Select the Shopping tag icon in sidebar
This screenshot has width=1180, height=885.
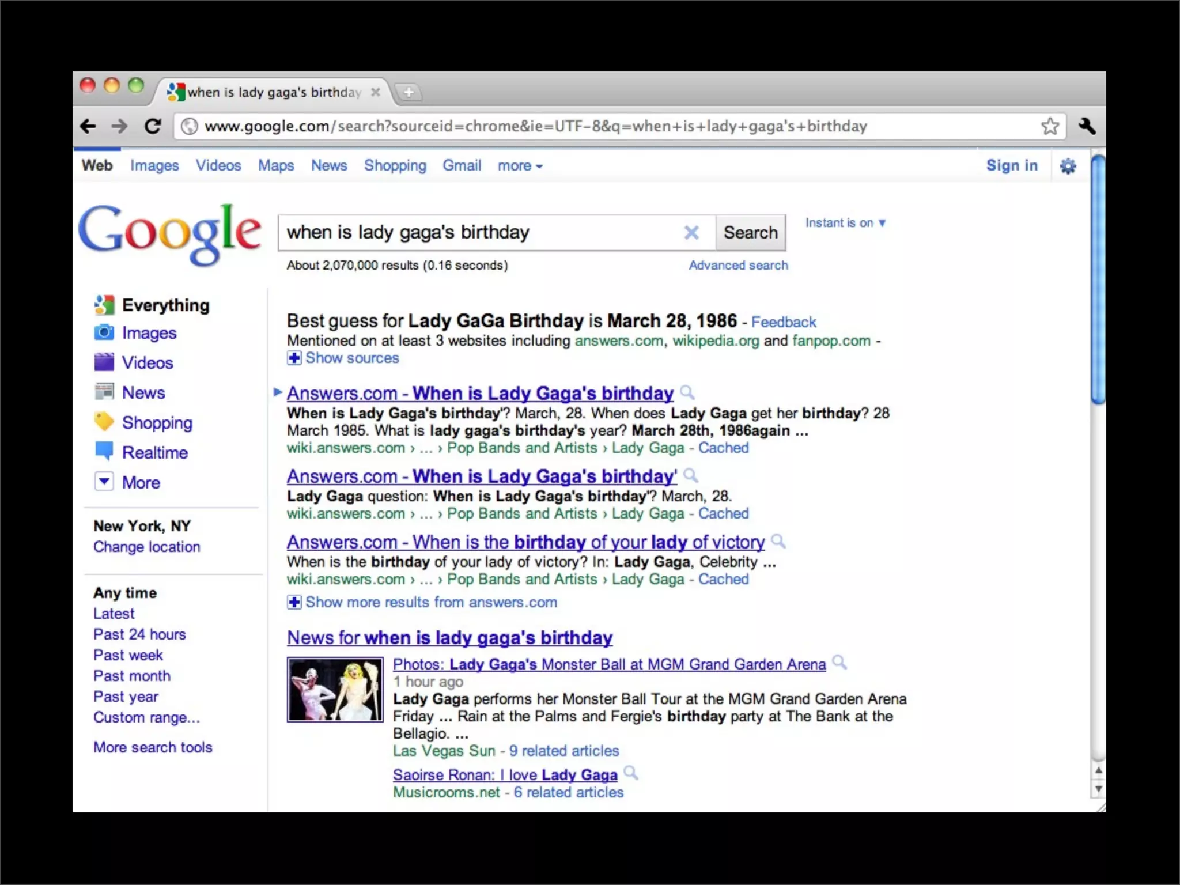[104, 422]
